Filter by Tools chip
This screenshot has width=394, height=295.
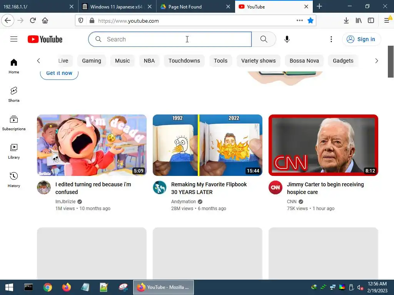tap(220, 61)
